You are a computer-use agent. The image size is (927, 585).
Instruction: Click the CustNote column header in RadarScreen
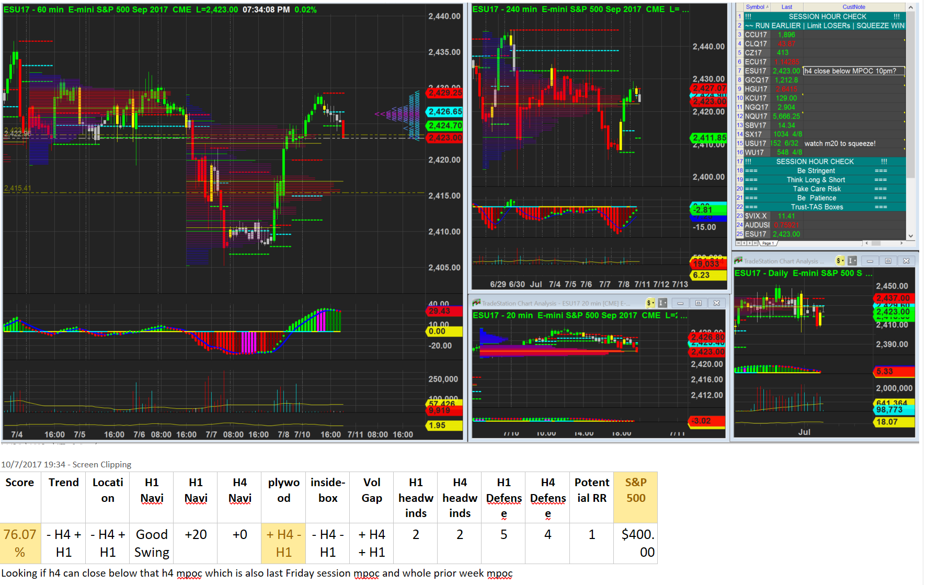854,7
